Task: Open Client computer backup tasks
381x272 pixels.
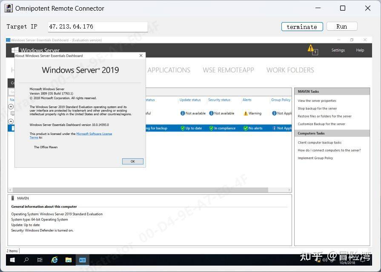Action: click(320, 143)
